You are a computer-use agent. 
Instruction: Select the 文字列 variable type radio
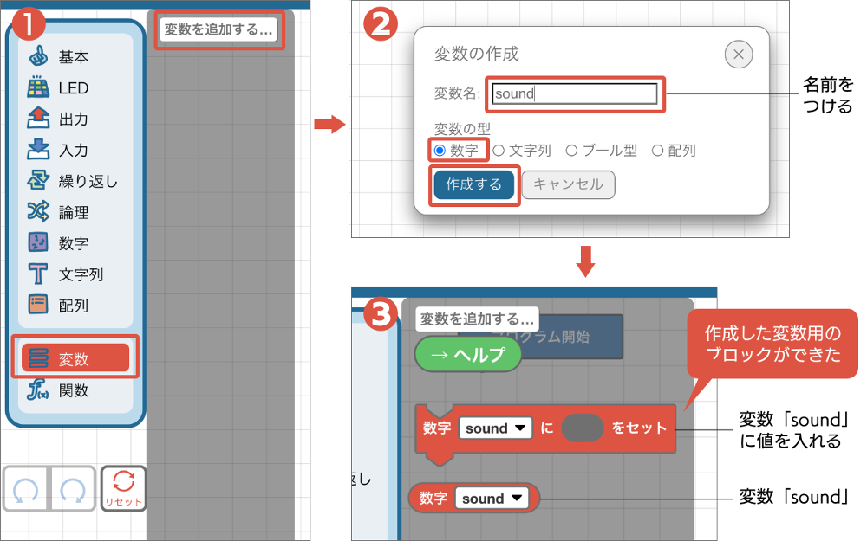click(x=499, y=150)
